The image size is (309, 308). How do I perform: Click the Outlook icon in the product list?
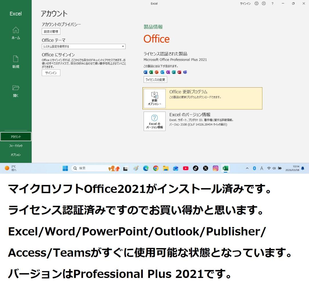(x=163, y=72)
